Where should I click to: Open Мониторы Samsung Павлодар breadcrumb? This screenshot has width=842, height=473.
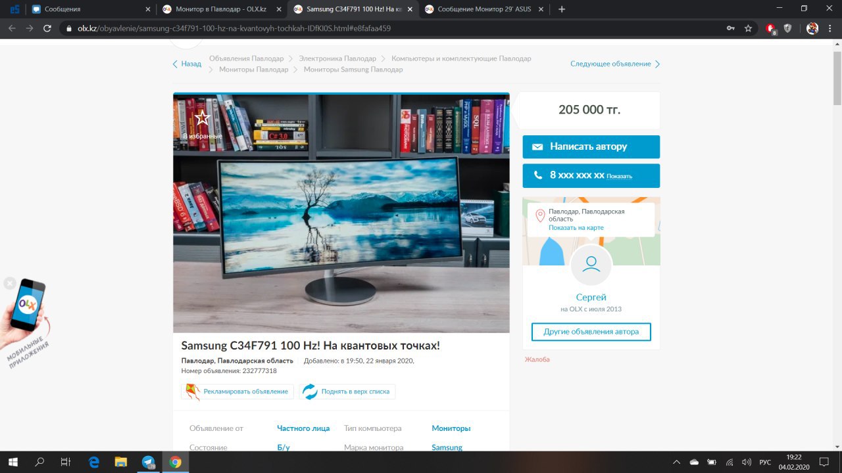click(353, 69)
